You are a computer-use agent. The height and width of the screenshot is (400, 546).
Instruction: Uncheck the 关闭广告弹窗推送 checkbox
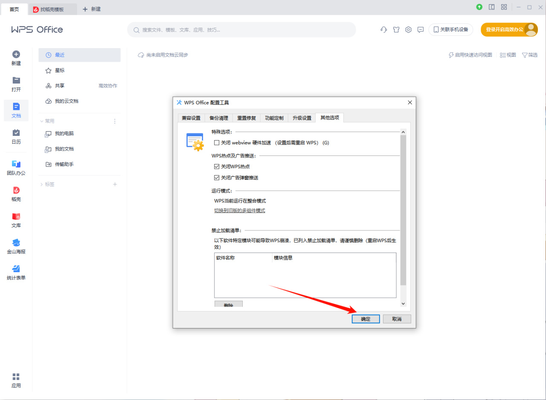[217, 178]
